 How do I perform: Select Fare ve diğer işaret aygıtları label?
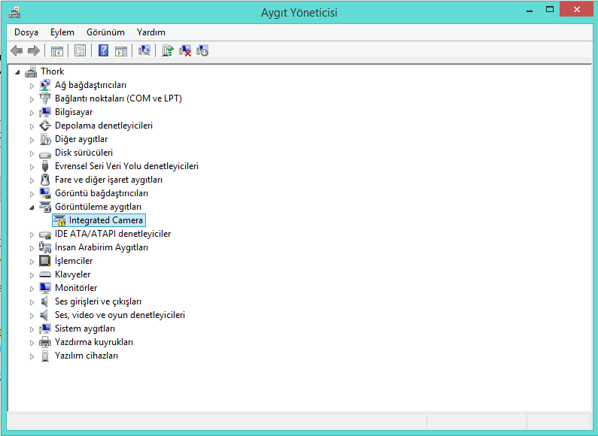pos(108,180)
